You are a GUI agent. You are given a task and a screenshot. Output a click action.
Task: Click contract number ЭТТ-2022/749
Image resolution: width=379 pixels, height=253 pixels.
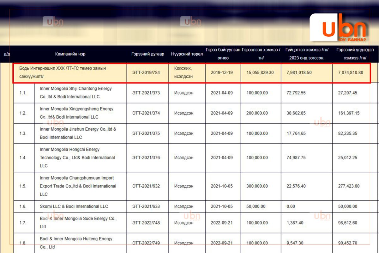[x=146, y=243]
